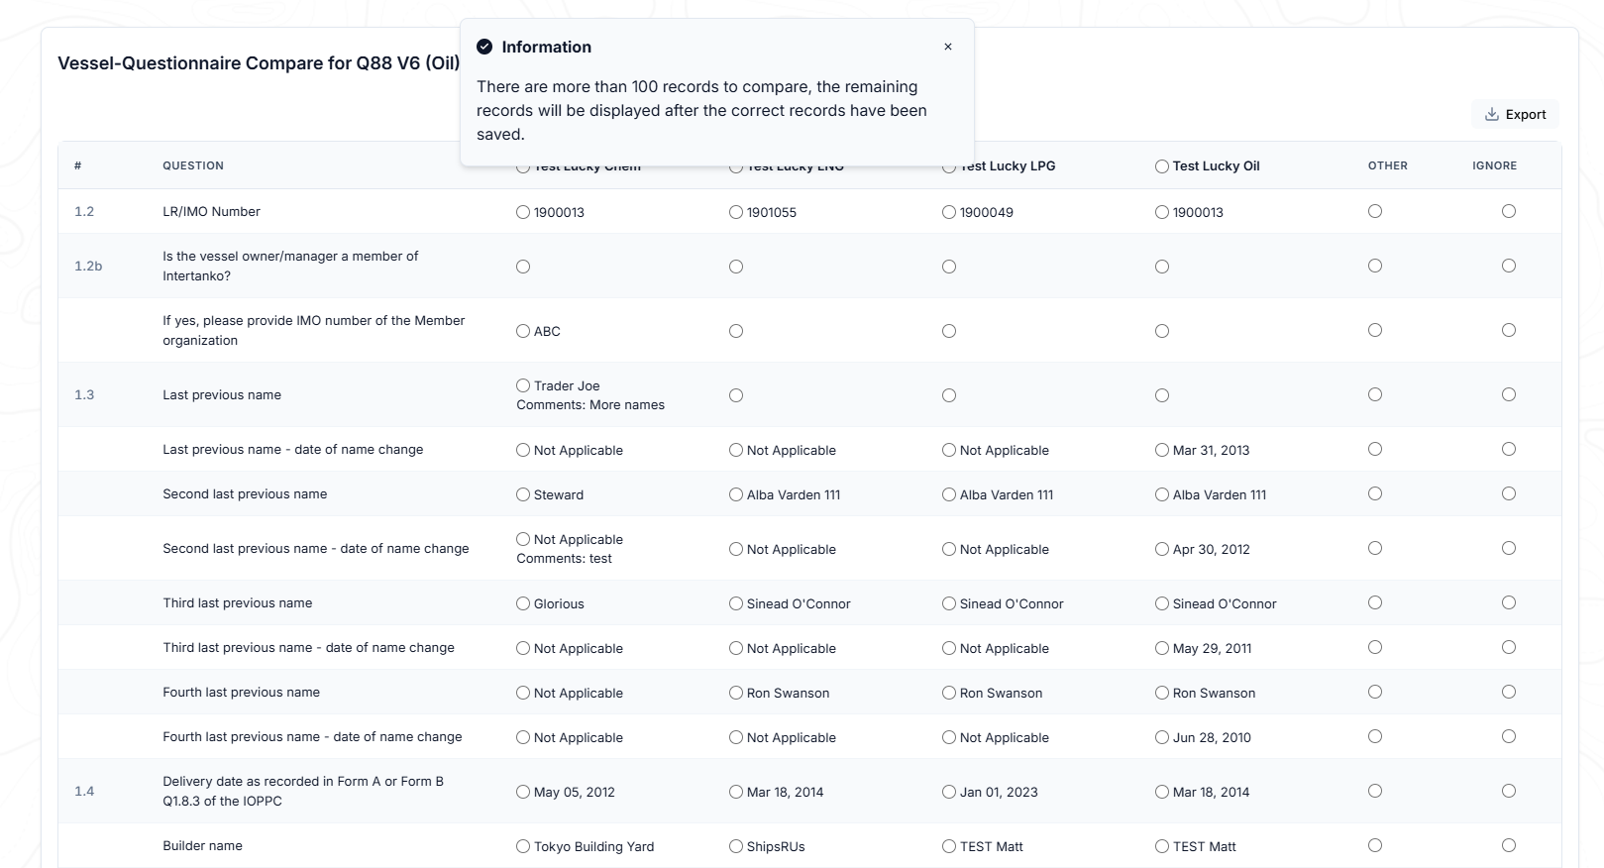
Task: Select ShipsRUs builder name radio
Action: coord(736,846)
